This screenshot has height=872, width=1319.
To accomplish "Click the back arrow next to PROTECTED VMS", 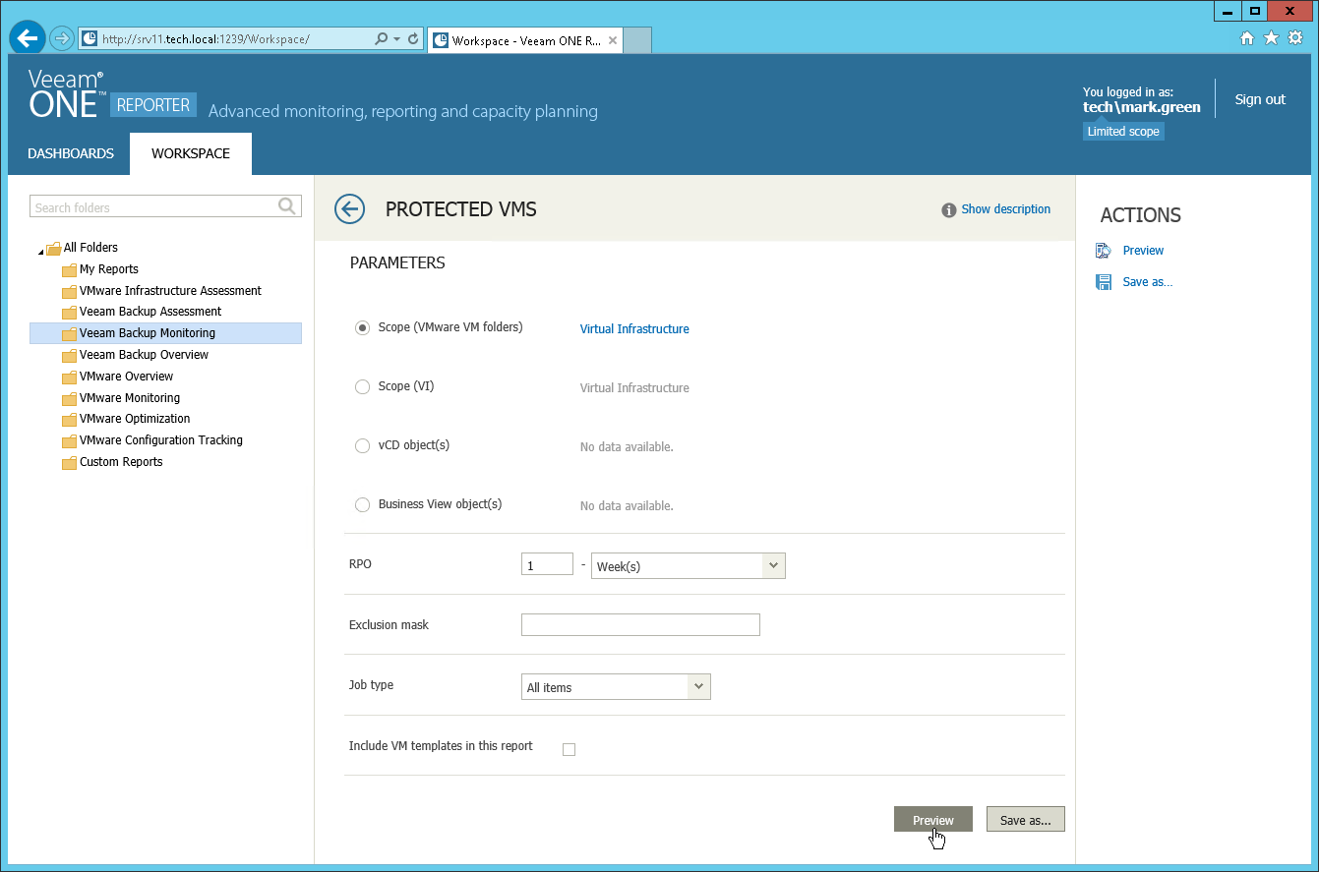I will (x=349, y=208).
